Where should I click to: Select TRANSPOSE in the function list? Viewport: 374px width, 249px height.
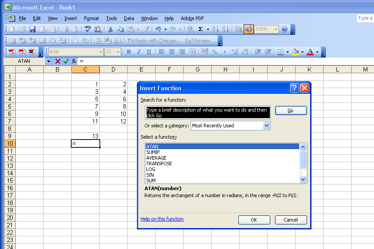click(222, 164)
